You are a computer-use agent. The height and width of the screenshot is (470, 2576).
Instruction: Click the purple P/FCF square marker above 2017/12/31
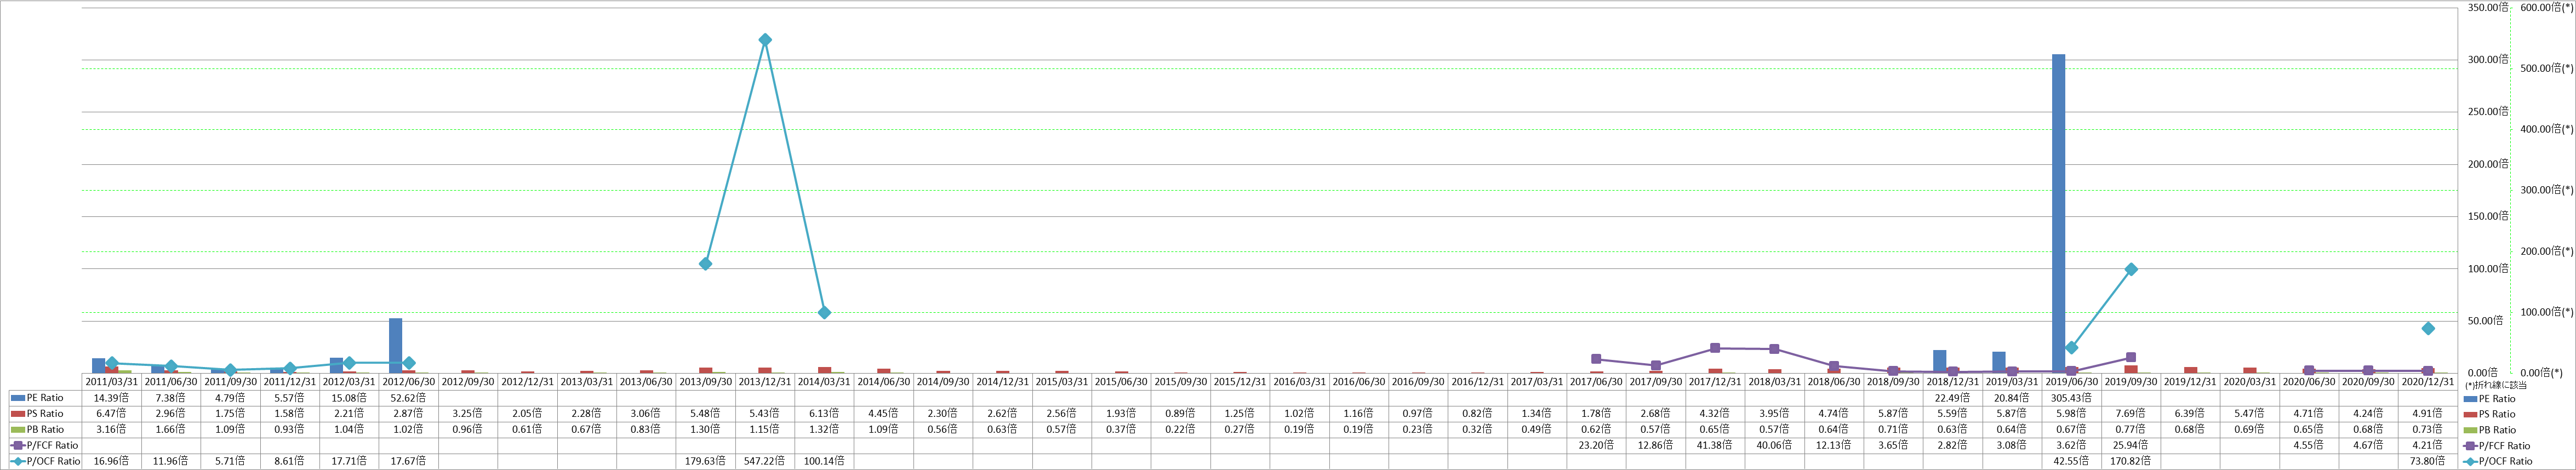coord(1715,348)
